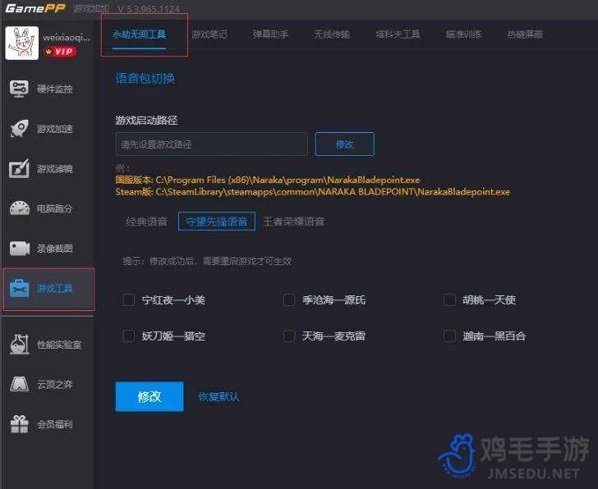The width and height of the screenshot is (598, 489).
Task: Select the 经典语音 voice pack option
Action: [x=147, y=222]
